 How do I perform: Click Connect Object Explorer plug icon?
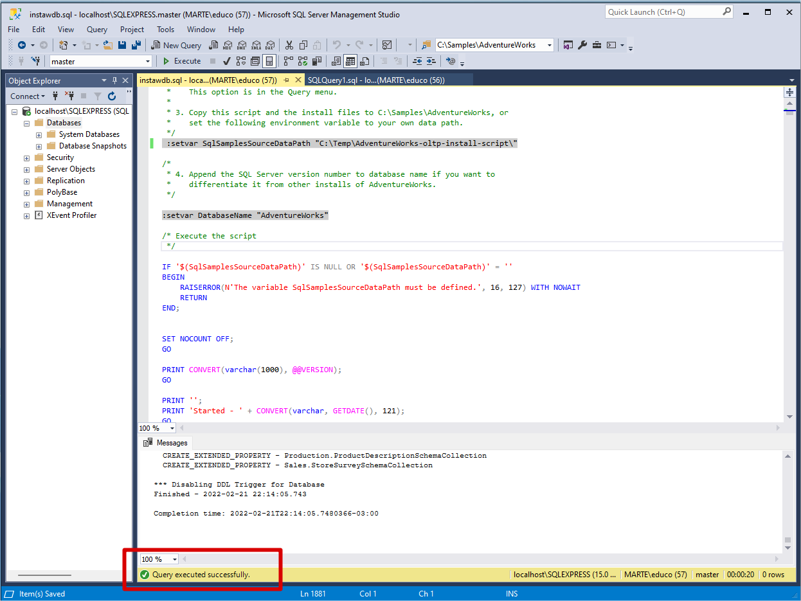(x=55, y=96)
